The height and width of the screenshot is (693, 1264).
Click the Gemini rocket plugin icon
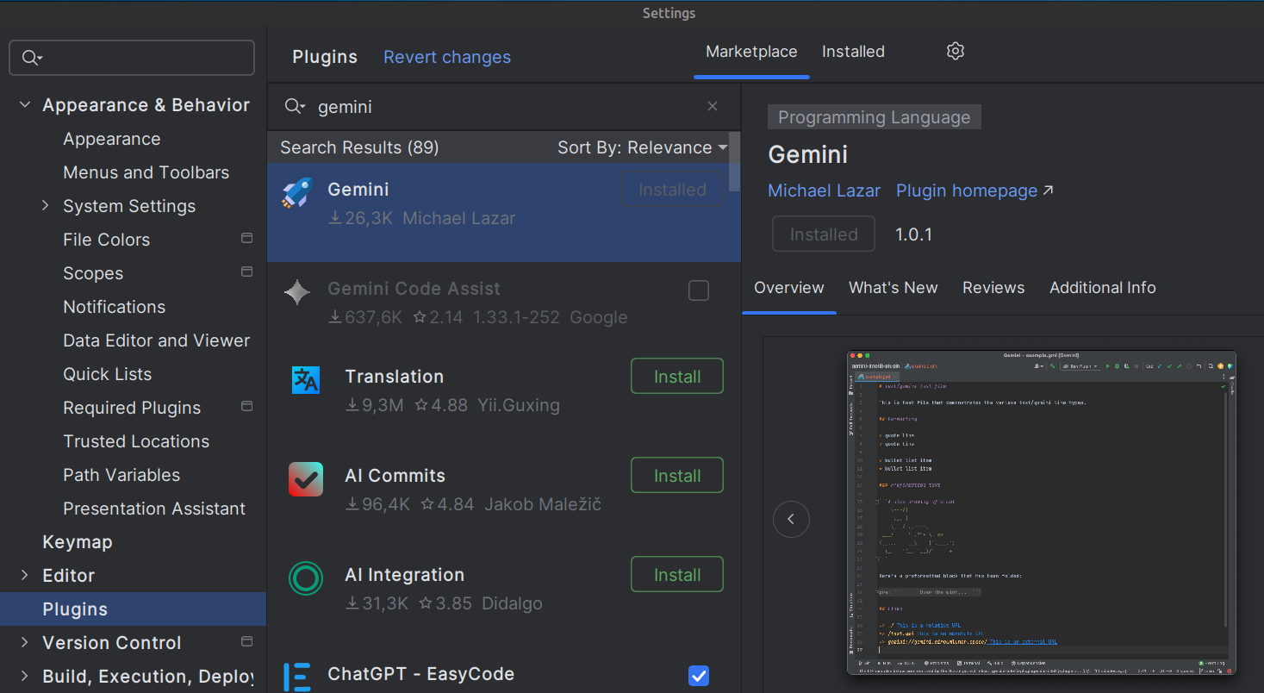(x=297, y=193)
